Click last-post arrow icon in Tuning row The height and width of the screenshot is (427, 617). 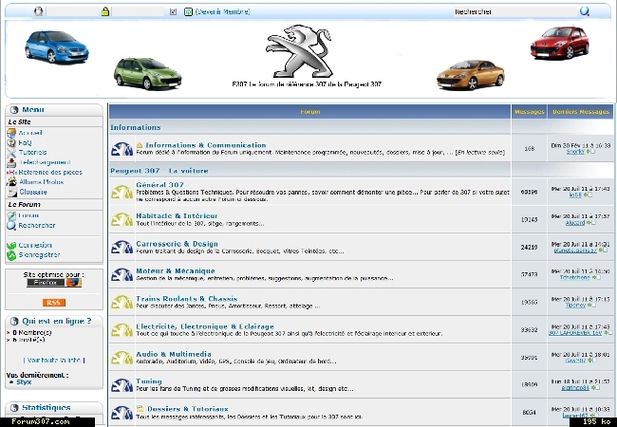(x=595, y=388)
